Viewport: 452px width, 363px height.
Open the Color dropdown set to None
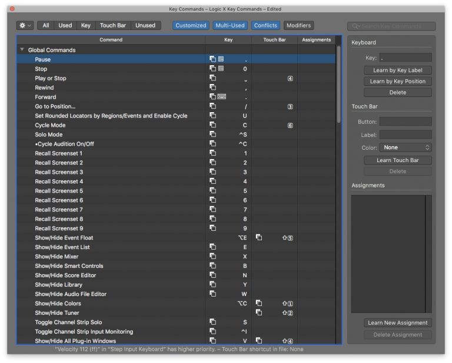tap(406, 147)
